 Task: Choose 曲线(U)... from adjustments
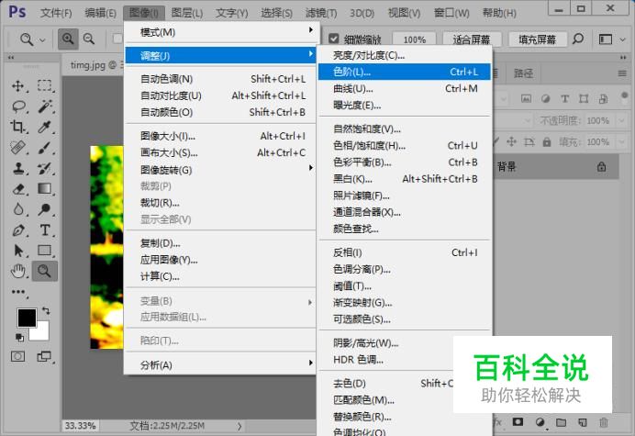point(405,88)
